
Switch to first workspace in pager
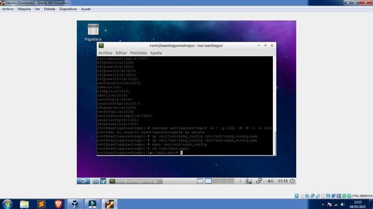tap(208, 181)
